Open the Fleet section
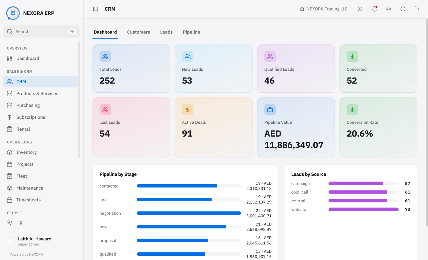428x260 pixels. [41, 176]
